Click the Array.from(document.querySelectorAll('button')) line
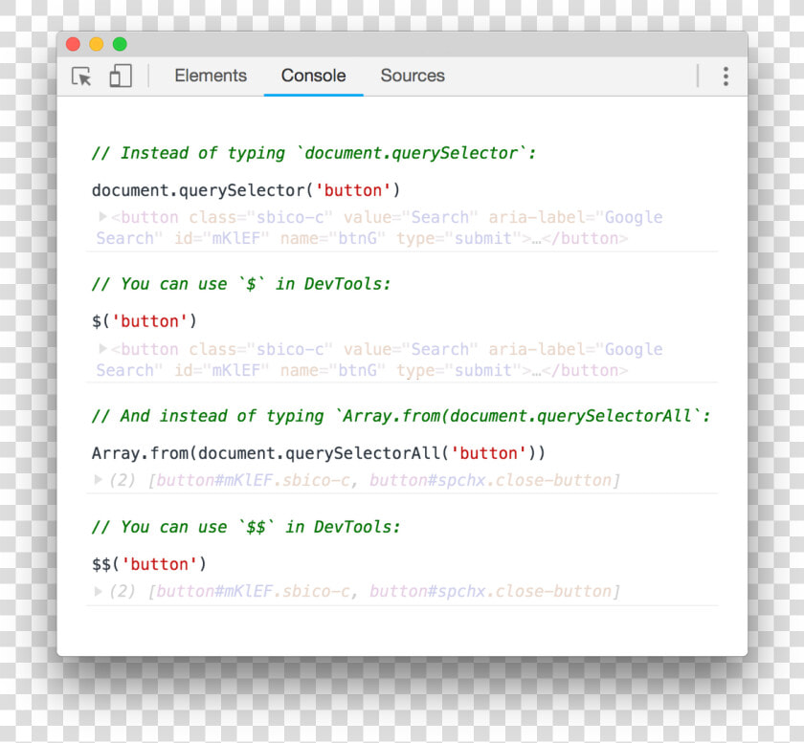The height and width of the screenshot is (743, 804). pos(319,453)
